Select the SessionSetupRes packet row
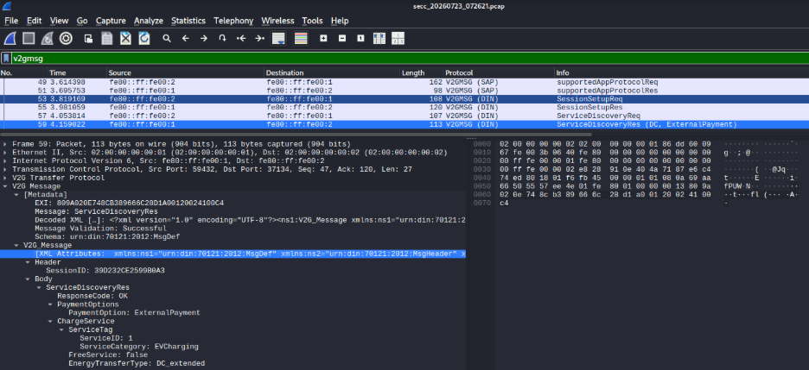The height and width of the screenshot is (370, 809). pos(404,108)
